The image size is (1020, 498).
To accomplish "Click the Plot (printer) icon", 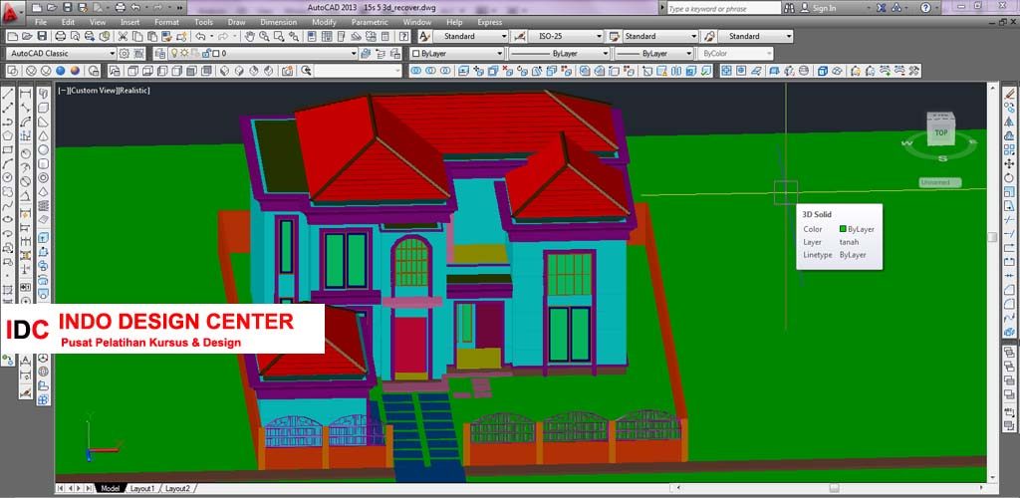I will tap(60, 37).
